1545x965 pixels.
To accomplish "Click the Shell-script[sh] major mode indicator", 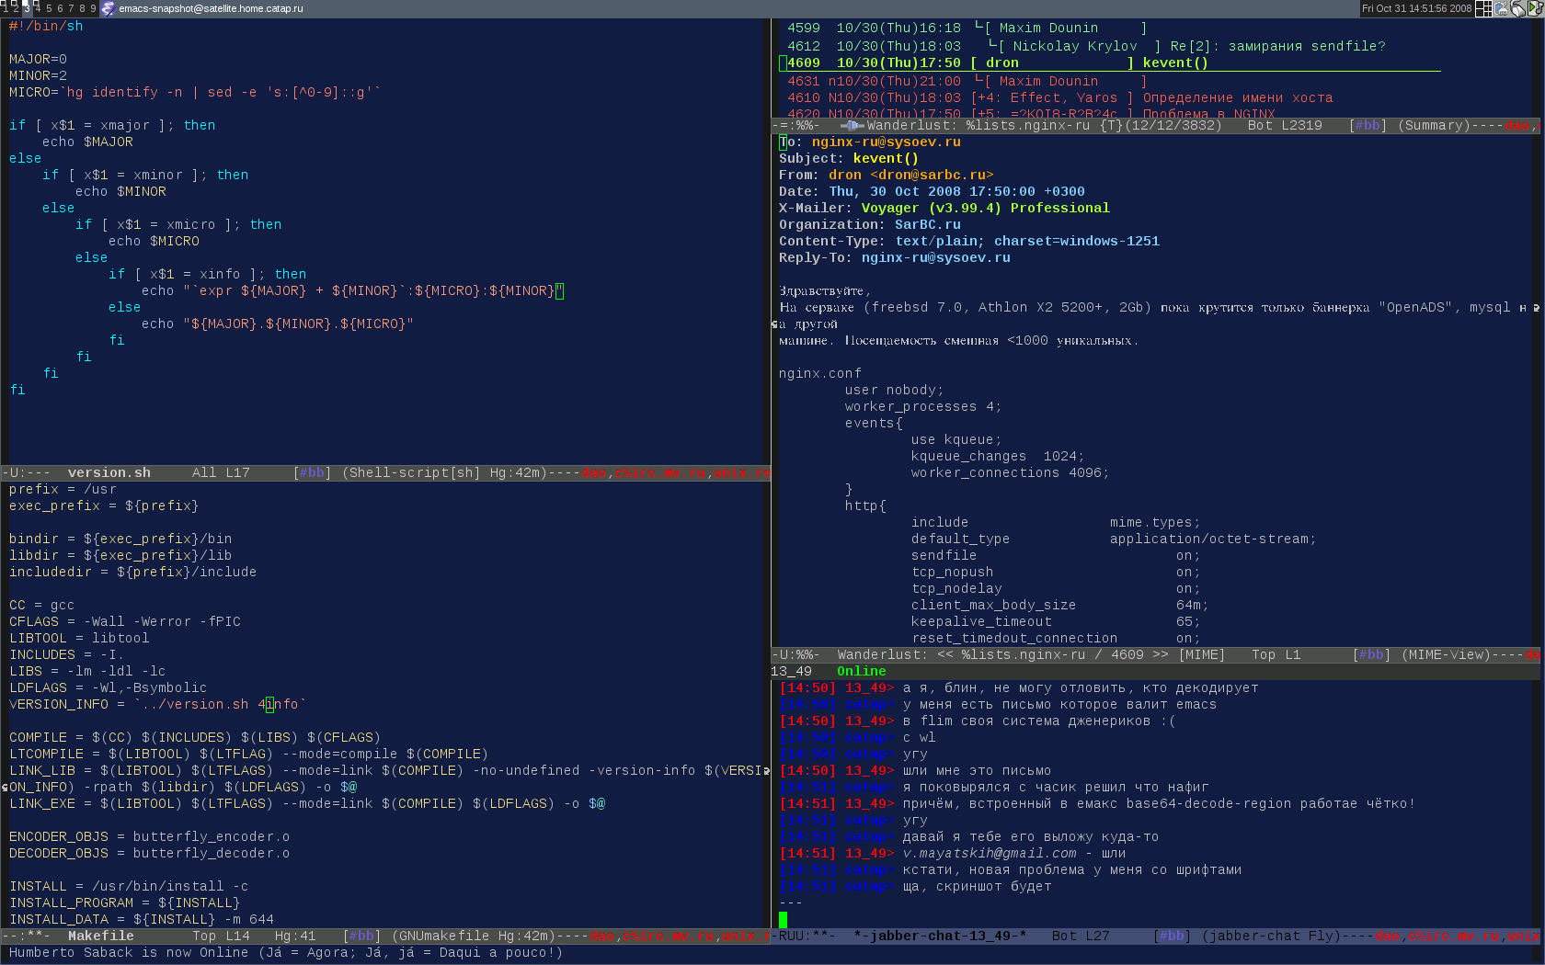I will [x=411, y=472].
